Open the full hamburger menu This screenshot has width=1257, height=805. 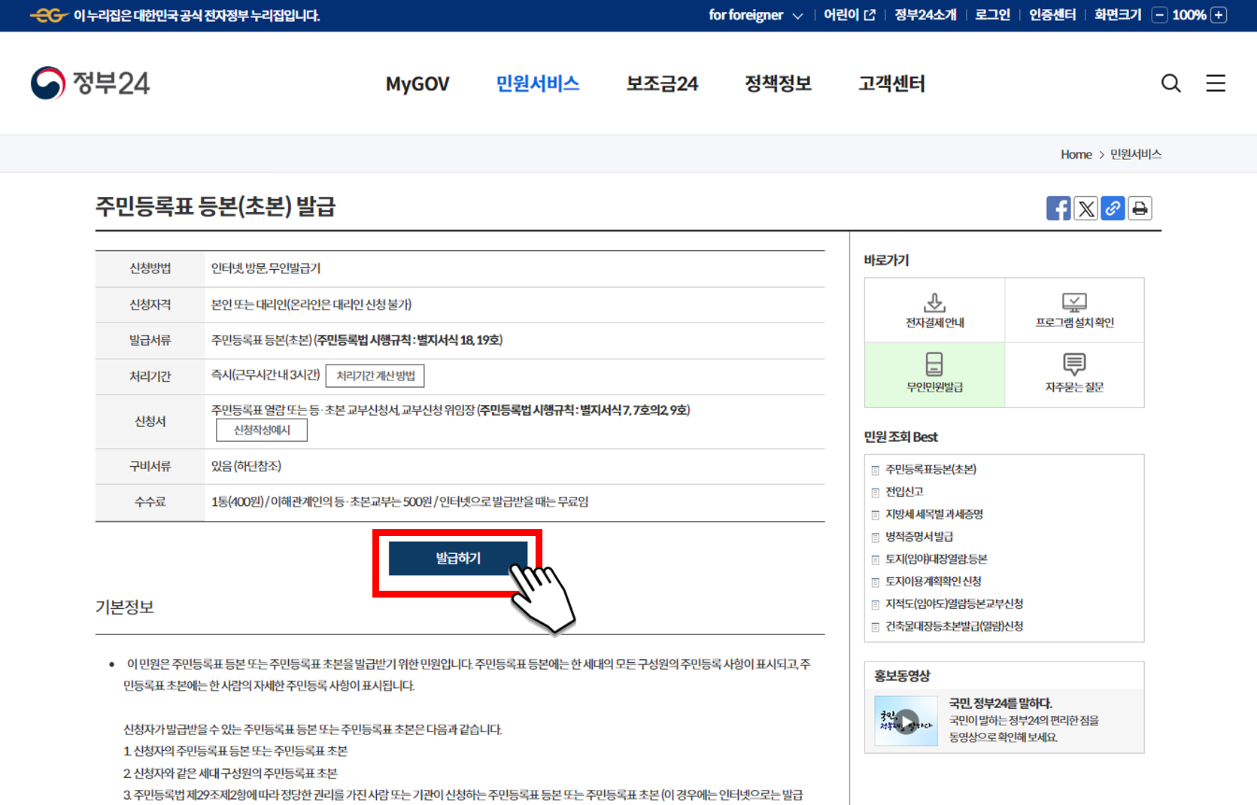tap(1216, 83)
